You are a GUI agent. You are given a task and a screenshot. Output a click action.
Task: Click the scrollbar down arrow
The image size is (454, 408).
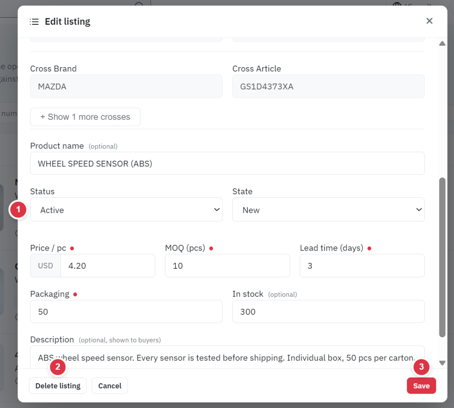pyautogui.click(x=442, y=363)
